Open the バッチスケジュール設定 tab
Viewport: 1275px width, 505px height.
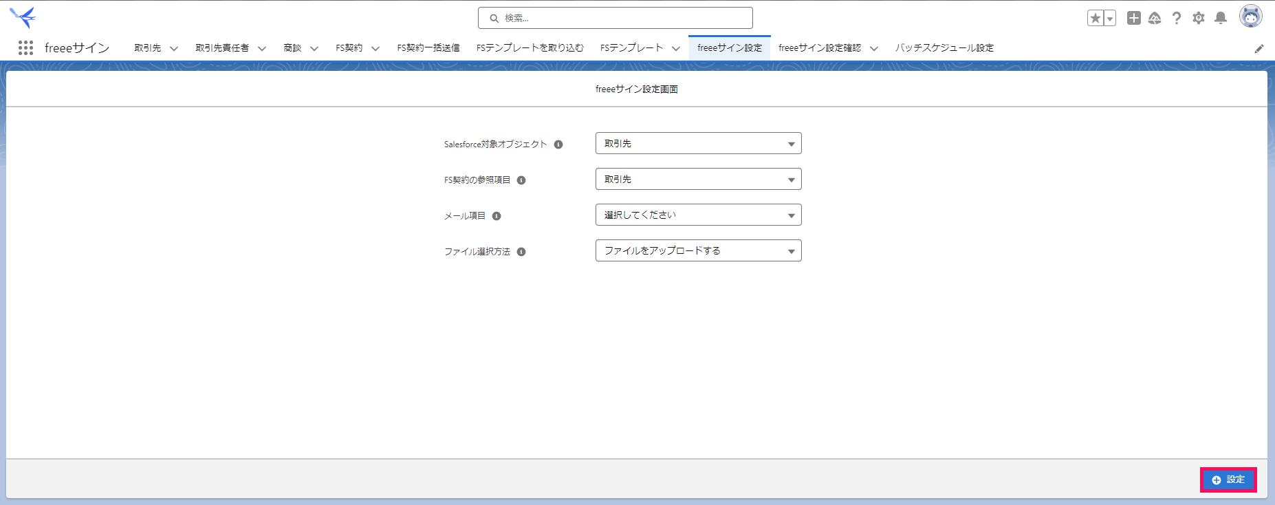(944, 48)
